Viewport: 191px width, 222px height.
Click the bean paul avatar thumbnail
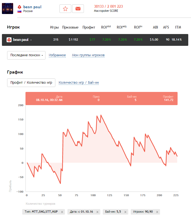pyautogui.click(x=7, y=9)
